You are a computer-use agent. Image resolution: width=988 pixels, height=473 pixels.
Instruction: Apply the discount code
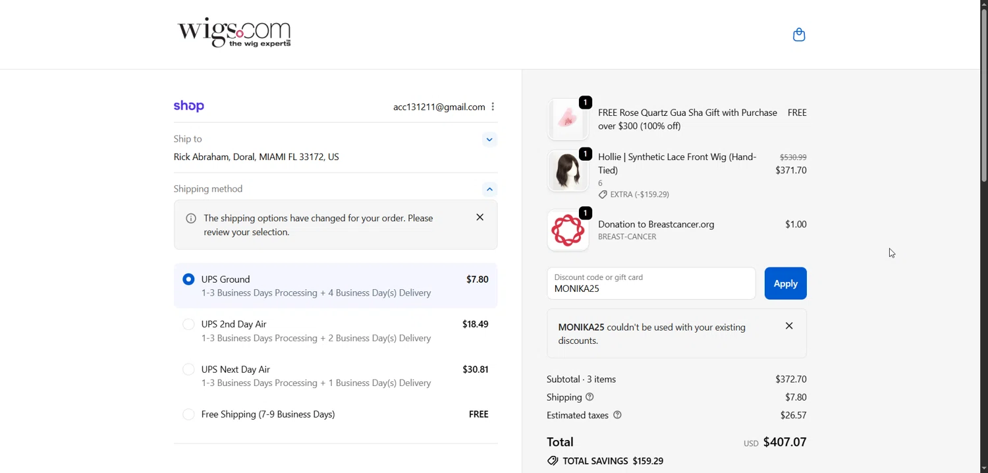click(786, 283)
